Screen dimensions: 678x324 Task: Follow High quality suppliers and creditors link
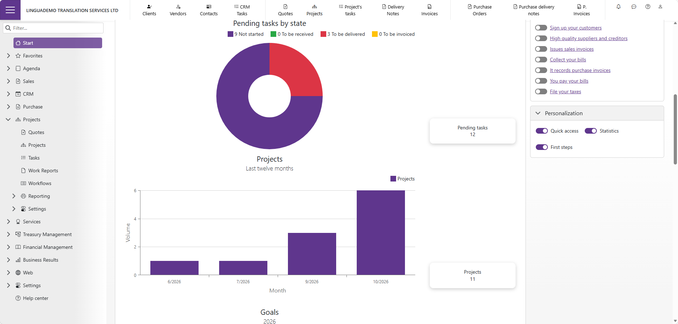point(589,38)
